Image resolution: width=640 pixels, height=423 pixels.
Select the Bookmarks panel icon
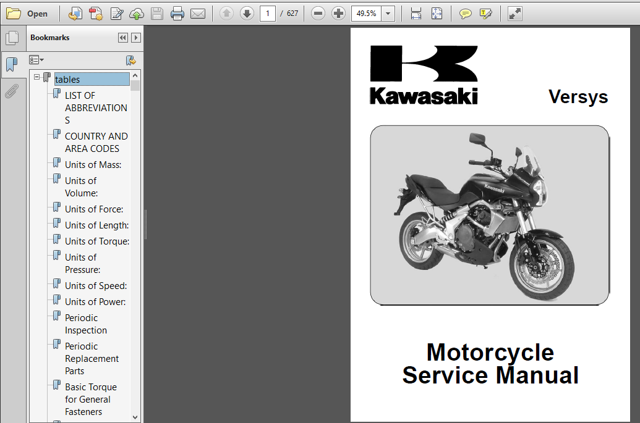[x=12, y=64]
